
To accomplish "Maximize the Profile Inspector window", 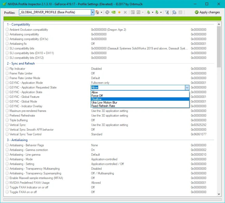I will coord(207,4).
